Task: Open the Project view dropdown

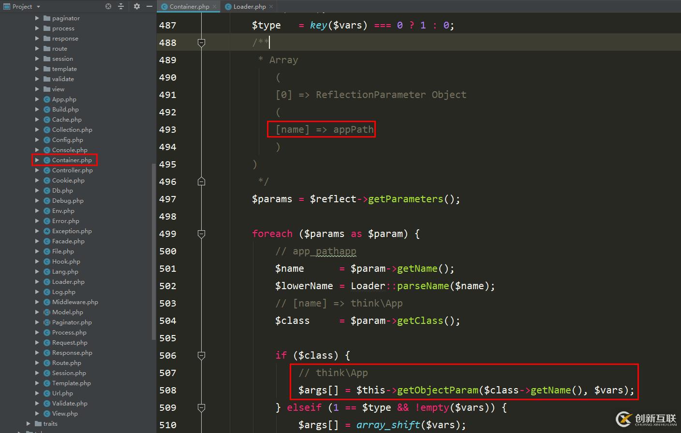Action: 38,6
